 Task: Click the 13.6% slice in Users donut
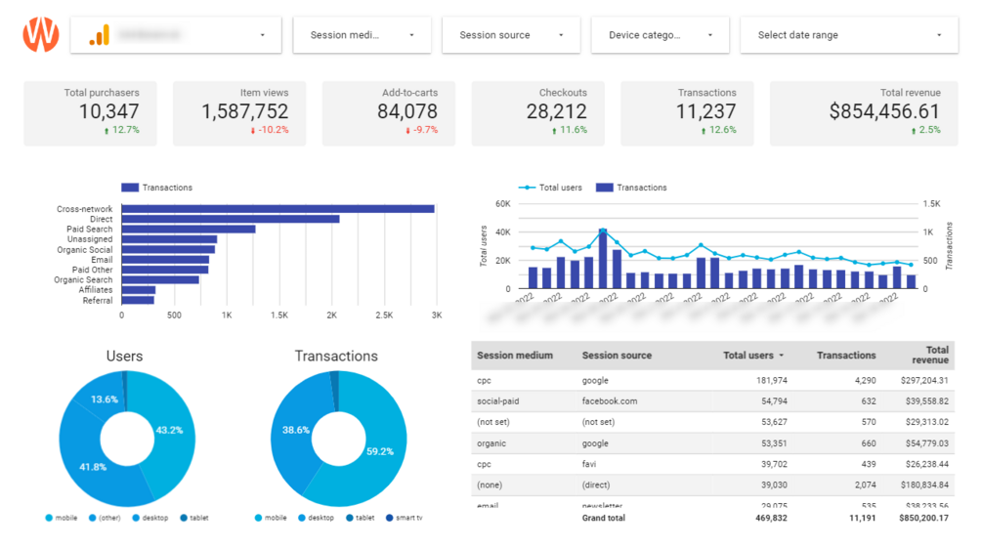[104, 399]
